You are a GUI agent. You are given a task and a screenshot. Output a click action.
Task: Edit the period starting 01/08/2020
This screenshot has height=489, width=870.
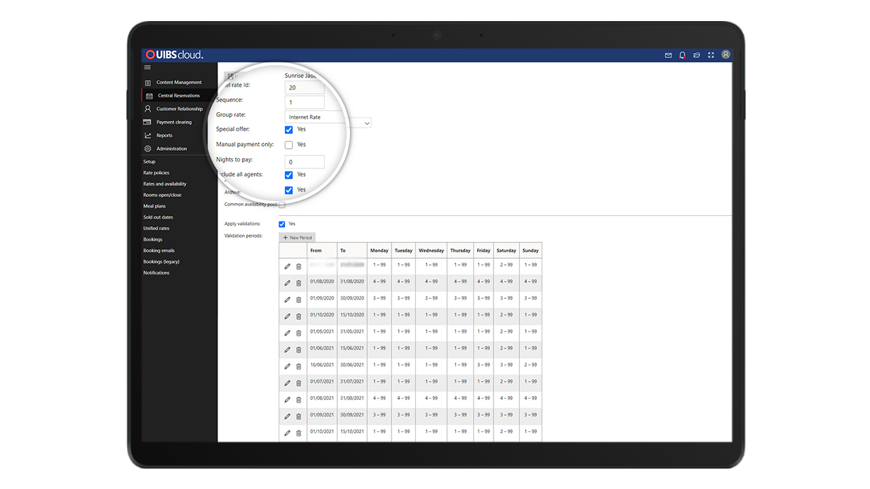pyautogui.click(x=288, y=283)
